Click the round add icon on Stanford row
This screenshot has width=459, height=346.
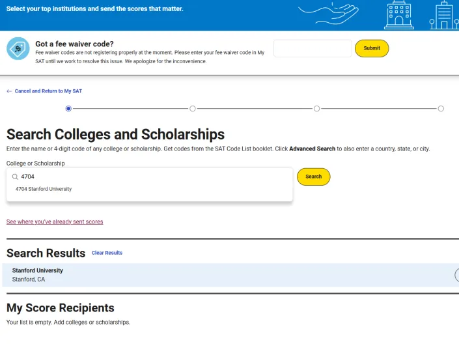[x=457, y=275]
